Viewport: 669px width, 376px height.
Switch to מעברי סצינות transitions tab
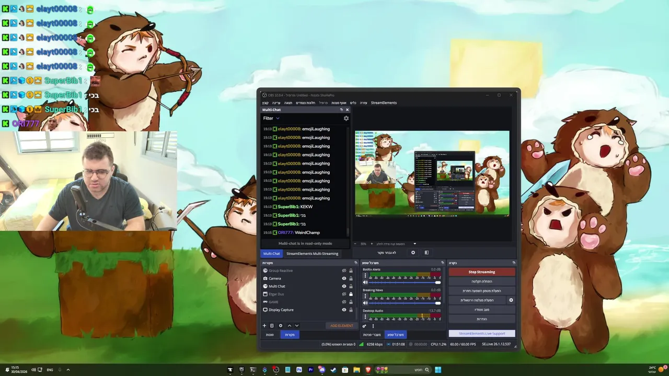(372, 334)
